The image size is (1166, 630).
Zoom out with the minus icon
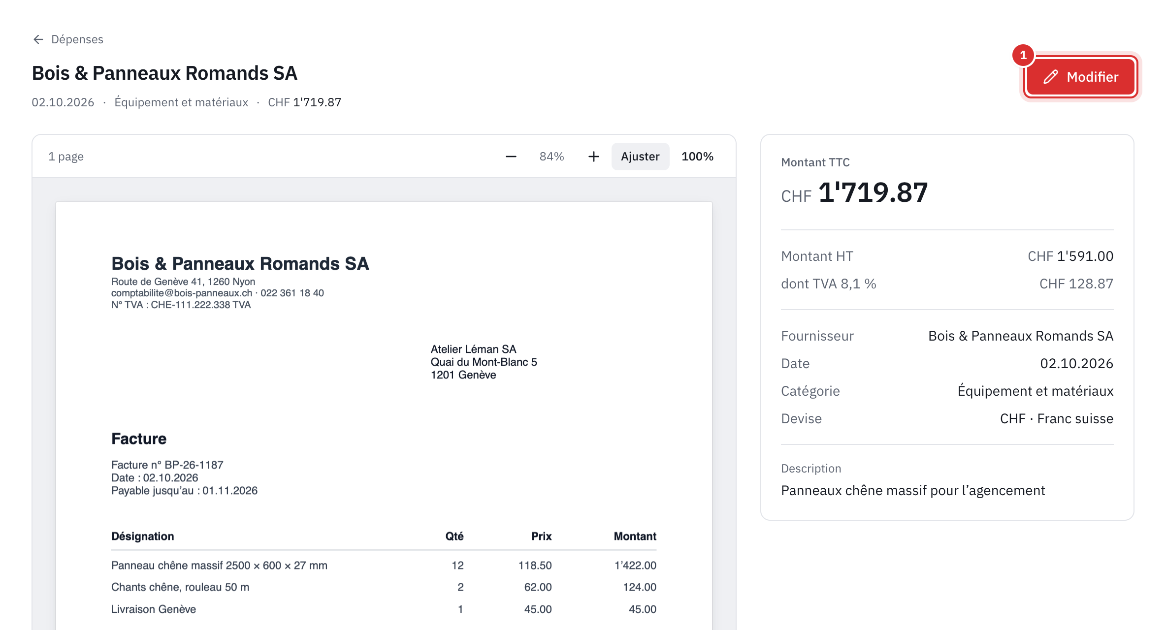[x=511, y=157]
